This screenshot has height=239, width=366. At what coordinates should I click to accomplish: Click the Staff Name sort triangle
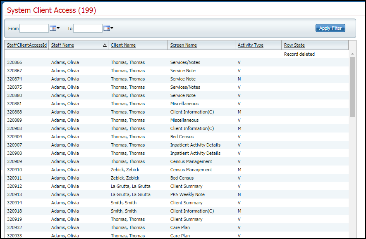(105, 45)
